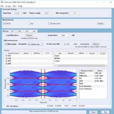
Task: Click the Baud Rate input field
Action: 17,13
